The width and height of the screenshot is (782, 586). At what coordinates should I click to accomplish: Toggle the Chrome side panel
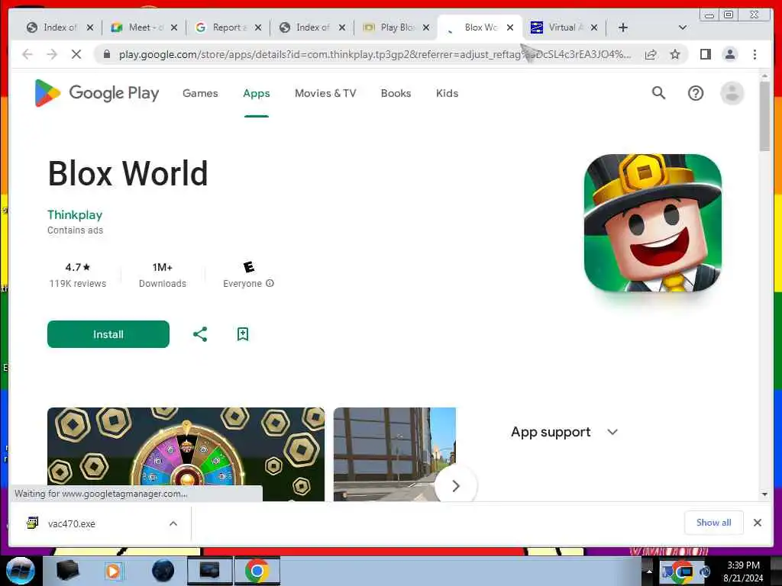pyautogui.click(x=705, y=54)
